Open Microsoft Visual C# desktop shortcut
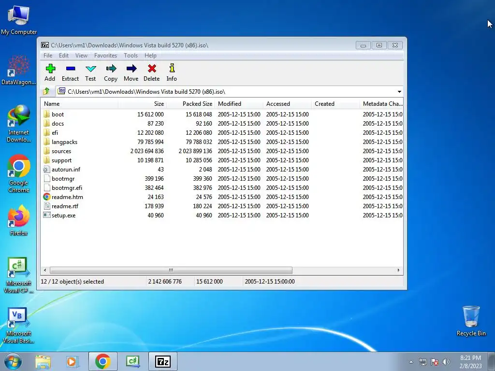Image resolution: width=495 pixels, height=371 pixels. click(x=19, y=275)
